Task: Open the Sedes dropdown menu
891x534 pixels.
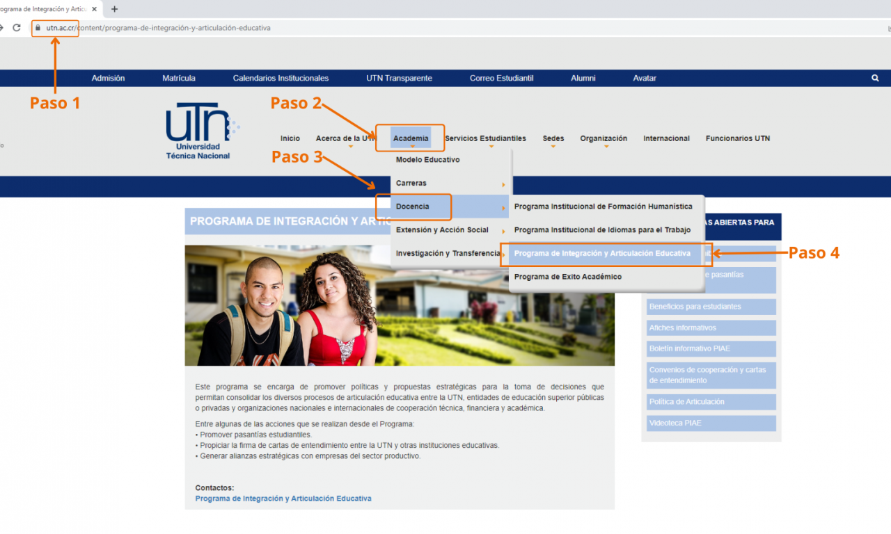Action: 553,138
